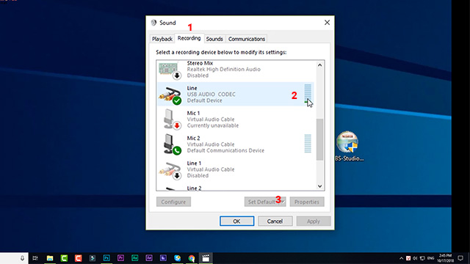Select the Mic 2 microphone icon
The height and width of the screenshot is (264, 470).
(x=172, y=144)
